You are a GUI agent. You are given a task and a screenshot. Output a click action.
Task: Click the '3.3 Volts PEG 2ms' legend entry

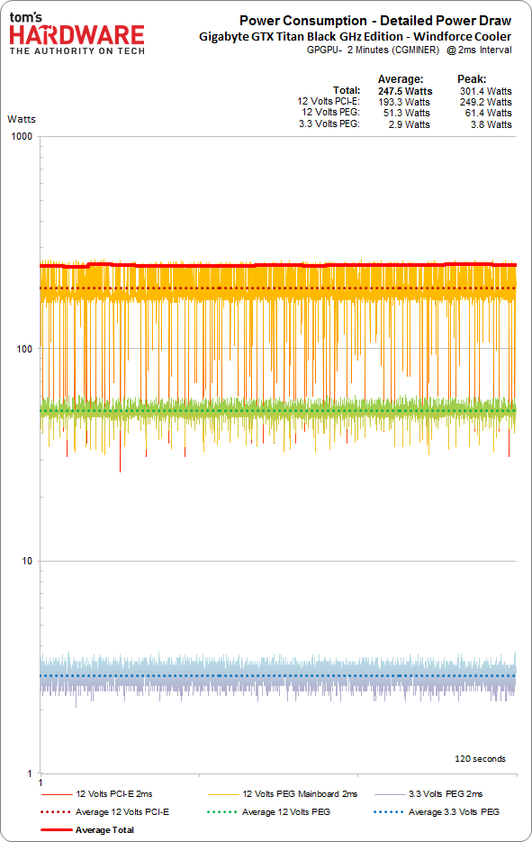click(x=428, y=793)
